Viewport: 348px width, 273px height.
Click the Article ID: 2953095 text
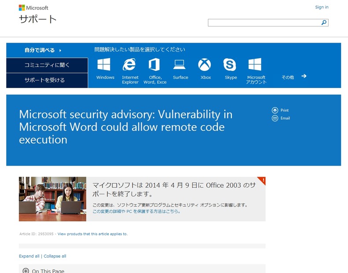pyautogui.click(x=37, y=234)
